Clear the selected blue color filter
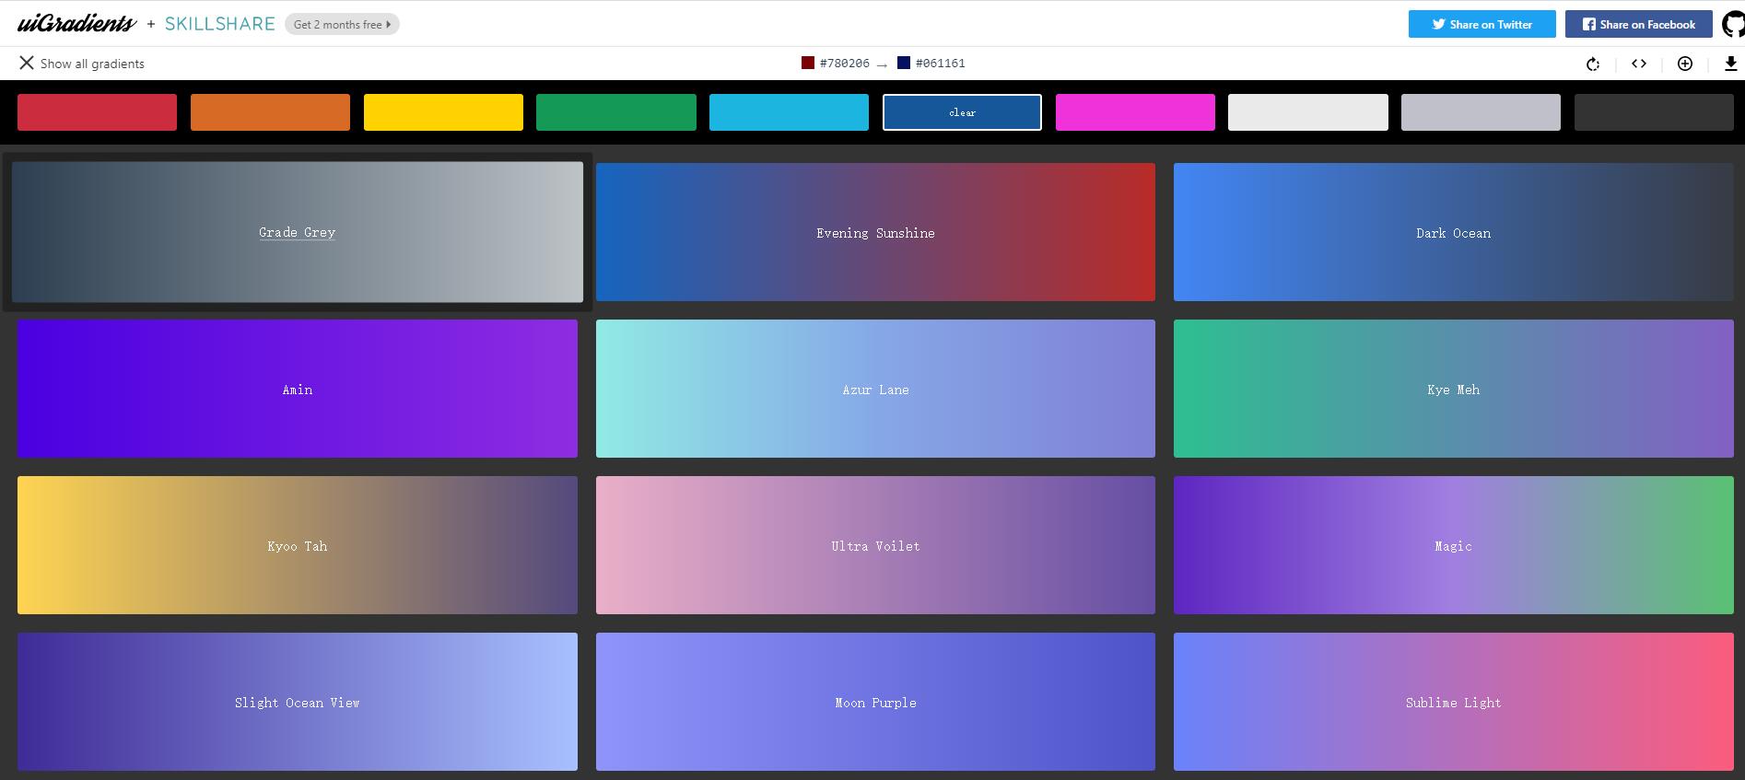 click(x=962, y=112)
